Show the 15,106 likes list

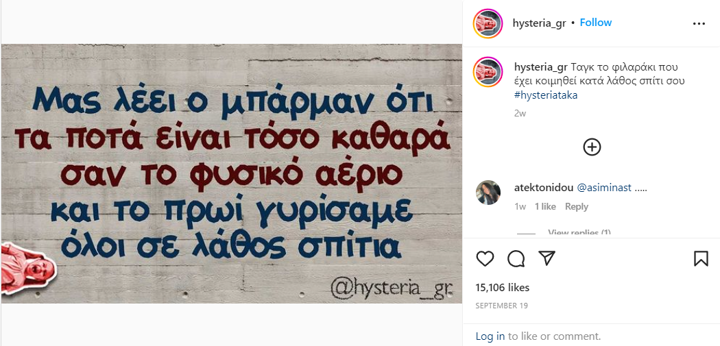(x=503, y=288)
